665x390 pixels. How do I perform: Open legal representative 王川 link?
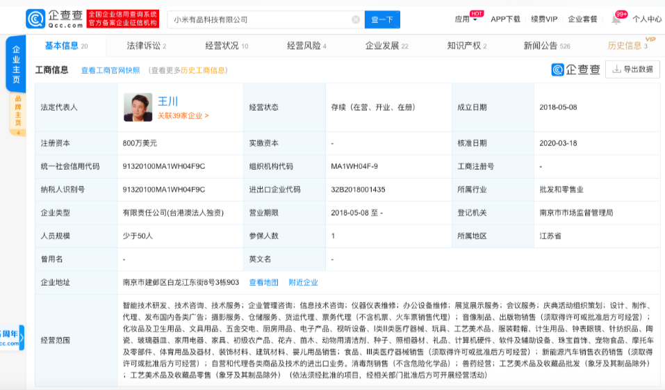point(168,101)
